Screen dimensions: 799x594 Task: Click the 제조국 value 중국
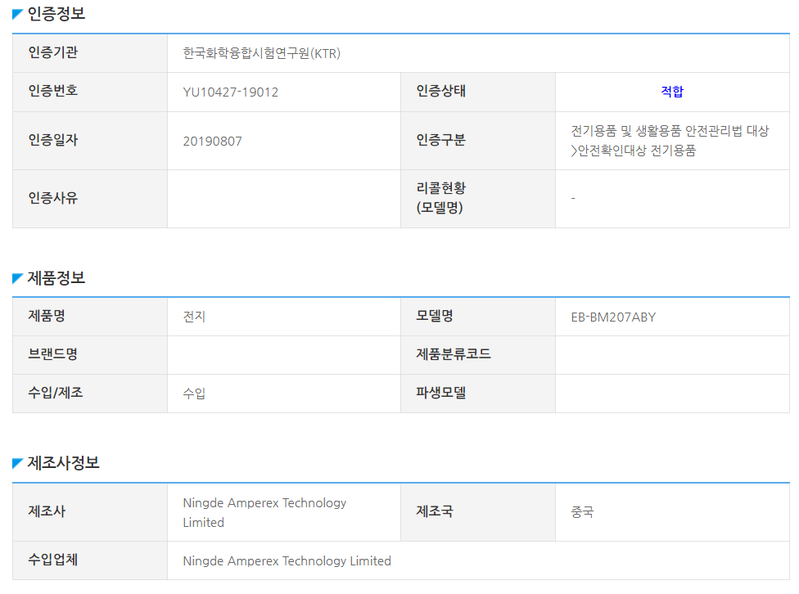tap(582, 512)
